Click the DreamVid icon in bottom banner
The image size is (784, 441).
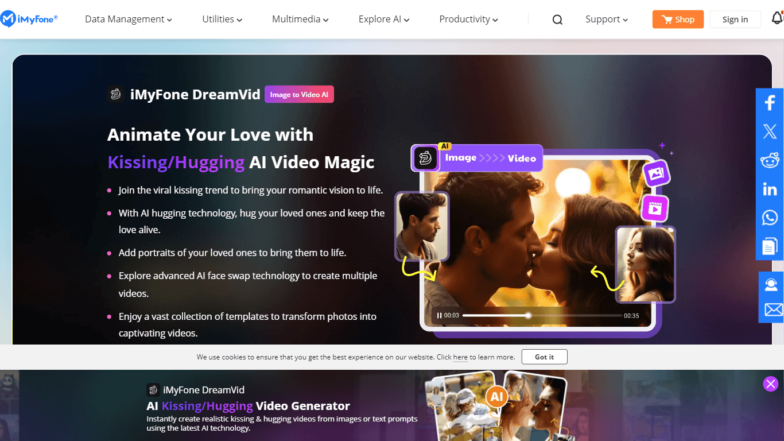coord(153,390)
